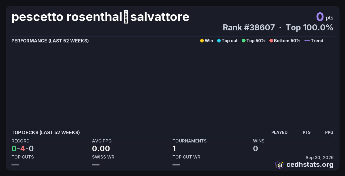Click the PLAYED column header
Image resolution: width=345 pixels, height=176 pixels.
click(279, 132)
